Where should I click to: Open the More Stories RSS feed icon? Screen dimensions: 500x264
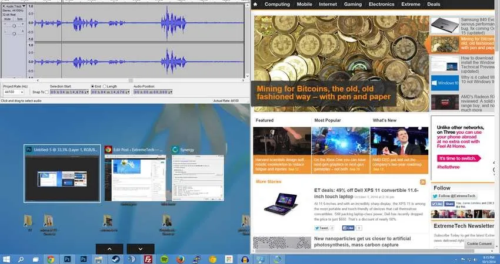[423, 182]
